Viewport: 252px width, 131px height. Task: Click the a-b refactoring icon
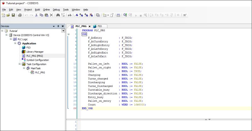point(70,15)
